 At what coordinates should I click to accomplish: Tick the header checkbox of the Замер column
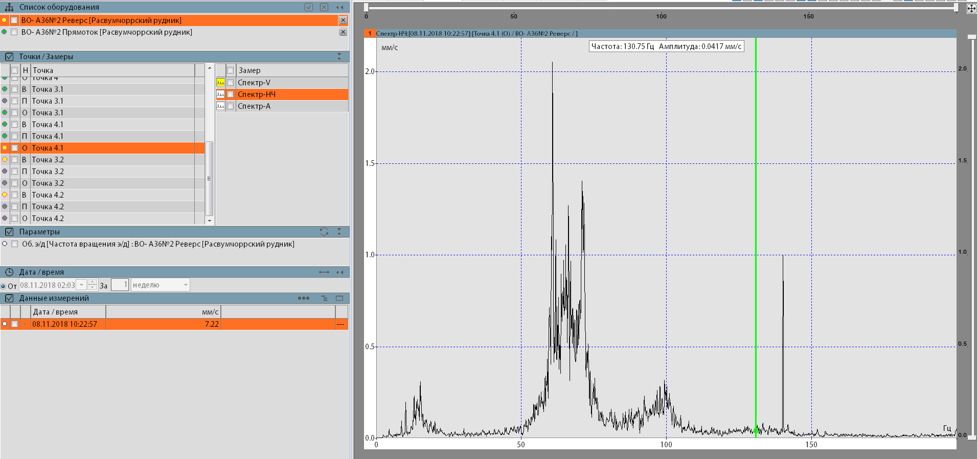click(231, 70)
